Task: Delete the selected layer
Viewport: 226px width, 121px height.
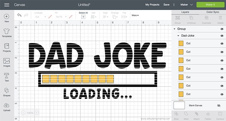Action: (x=220, y=20)
